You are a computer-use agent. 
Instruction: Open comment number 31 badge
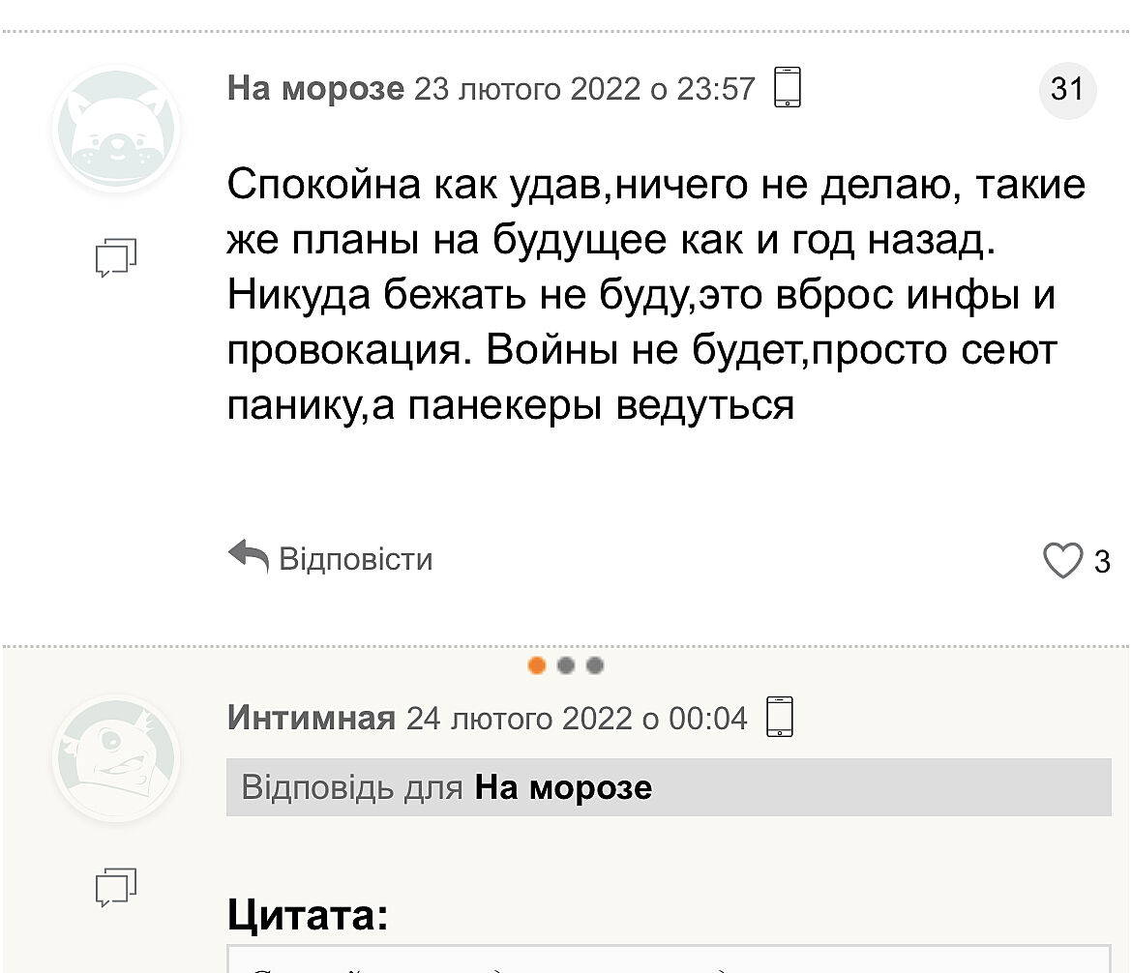click(1067, 89)
